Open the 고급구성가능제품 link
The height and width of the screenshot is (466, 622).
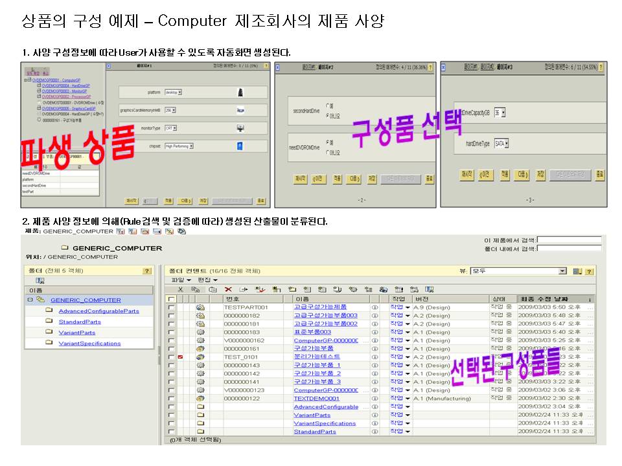(x=320, y=307)
